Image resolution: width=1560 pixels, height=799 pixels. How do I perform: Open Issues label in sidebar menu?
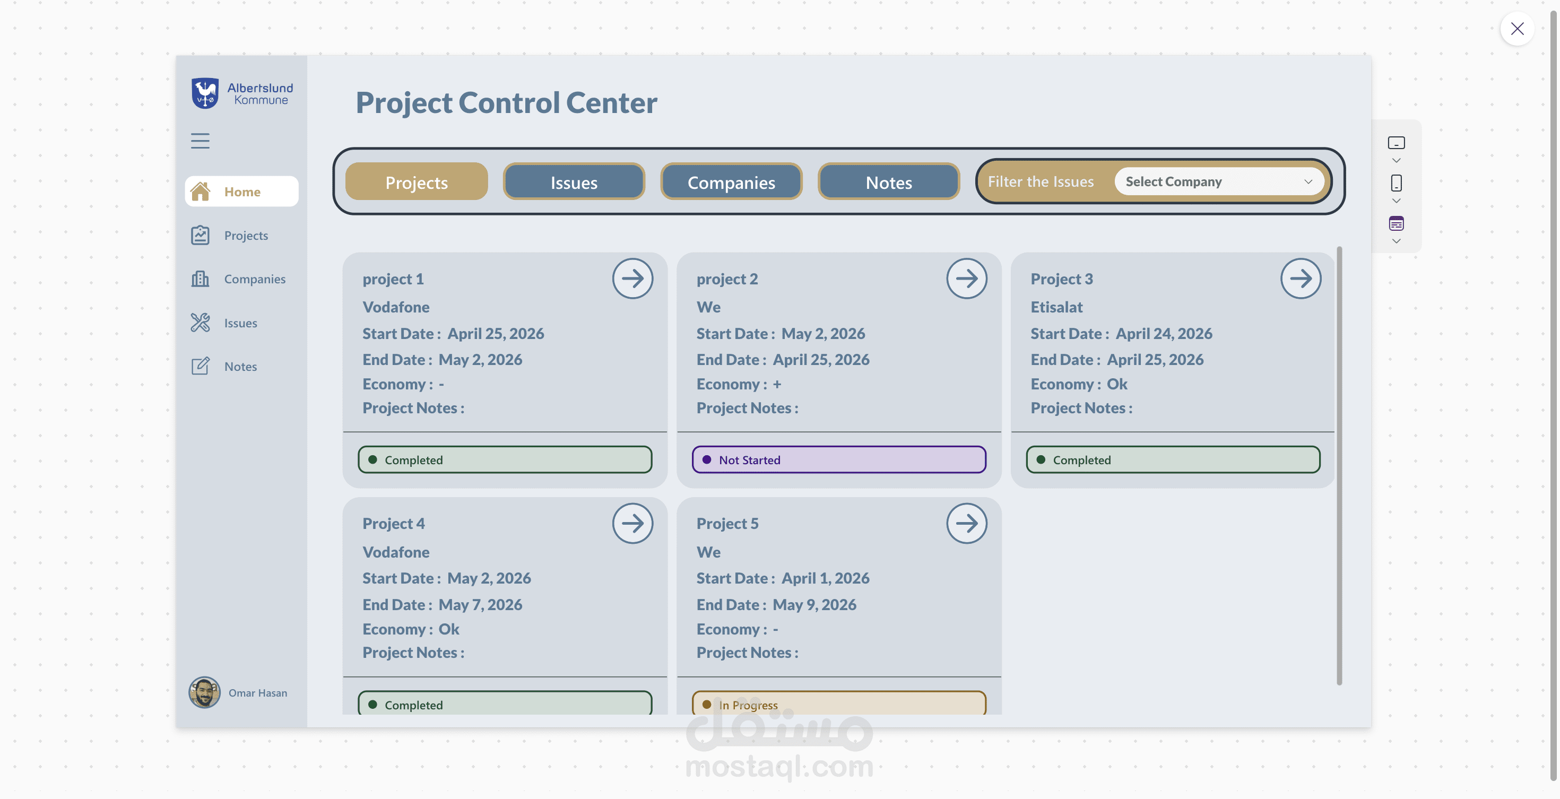(x=240, y=323)
